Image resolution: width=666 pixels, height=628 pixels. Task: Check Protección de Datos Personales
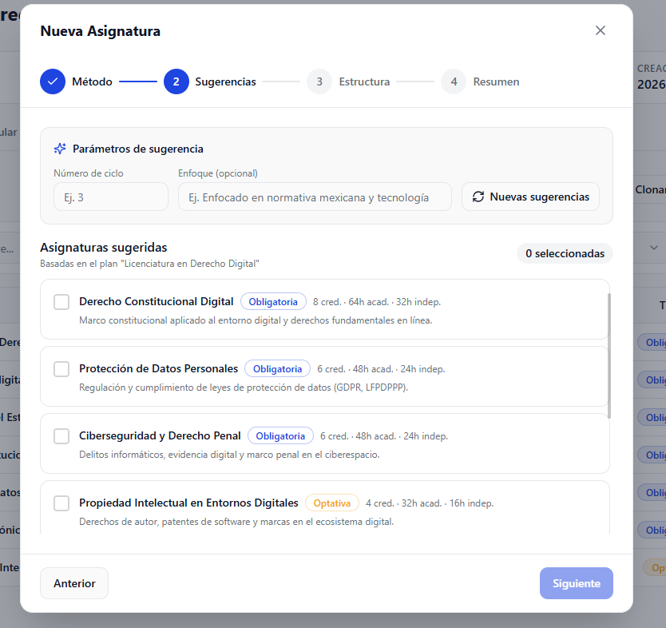point(61,369)
